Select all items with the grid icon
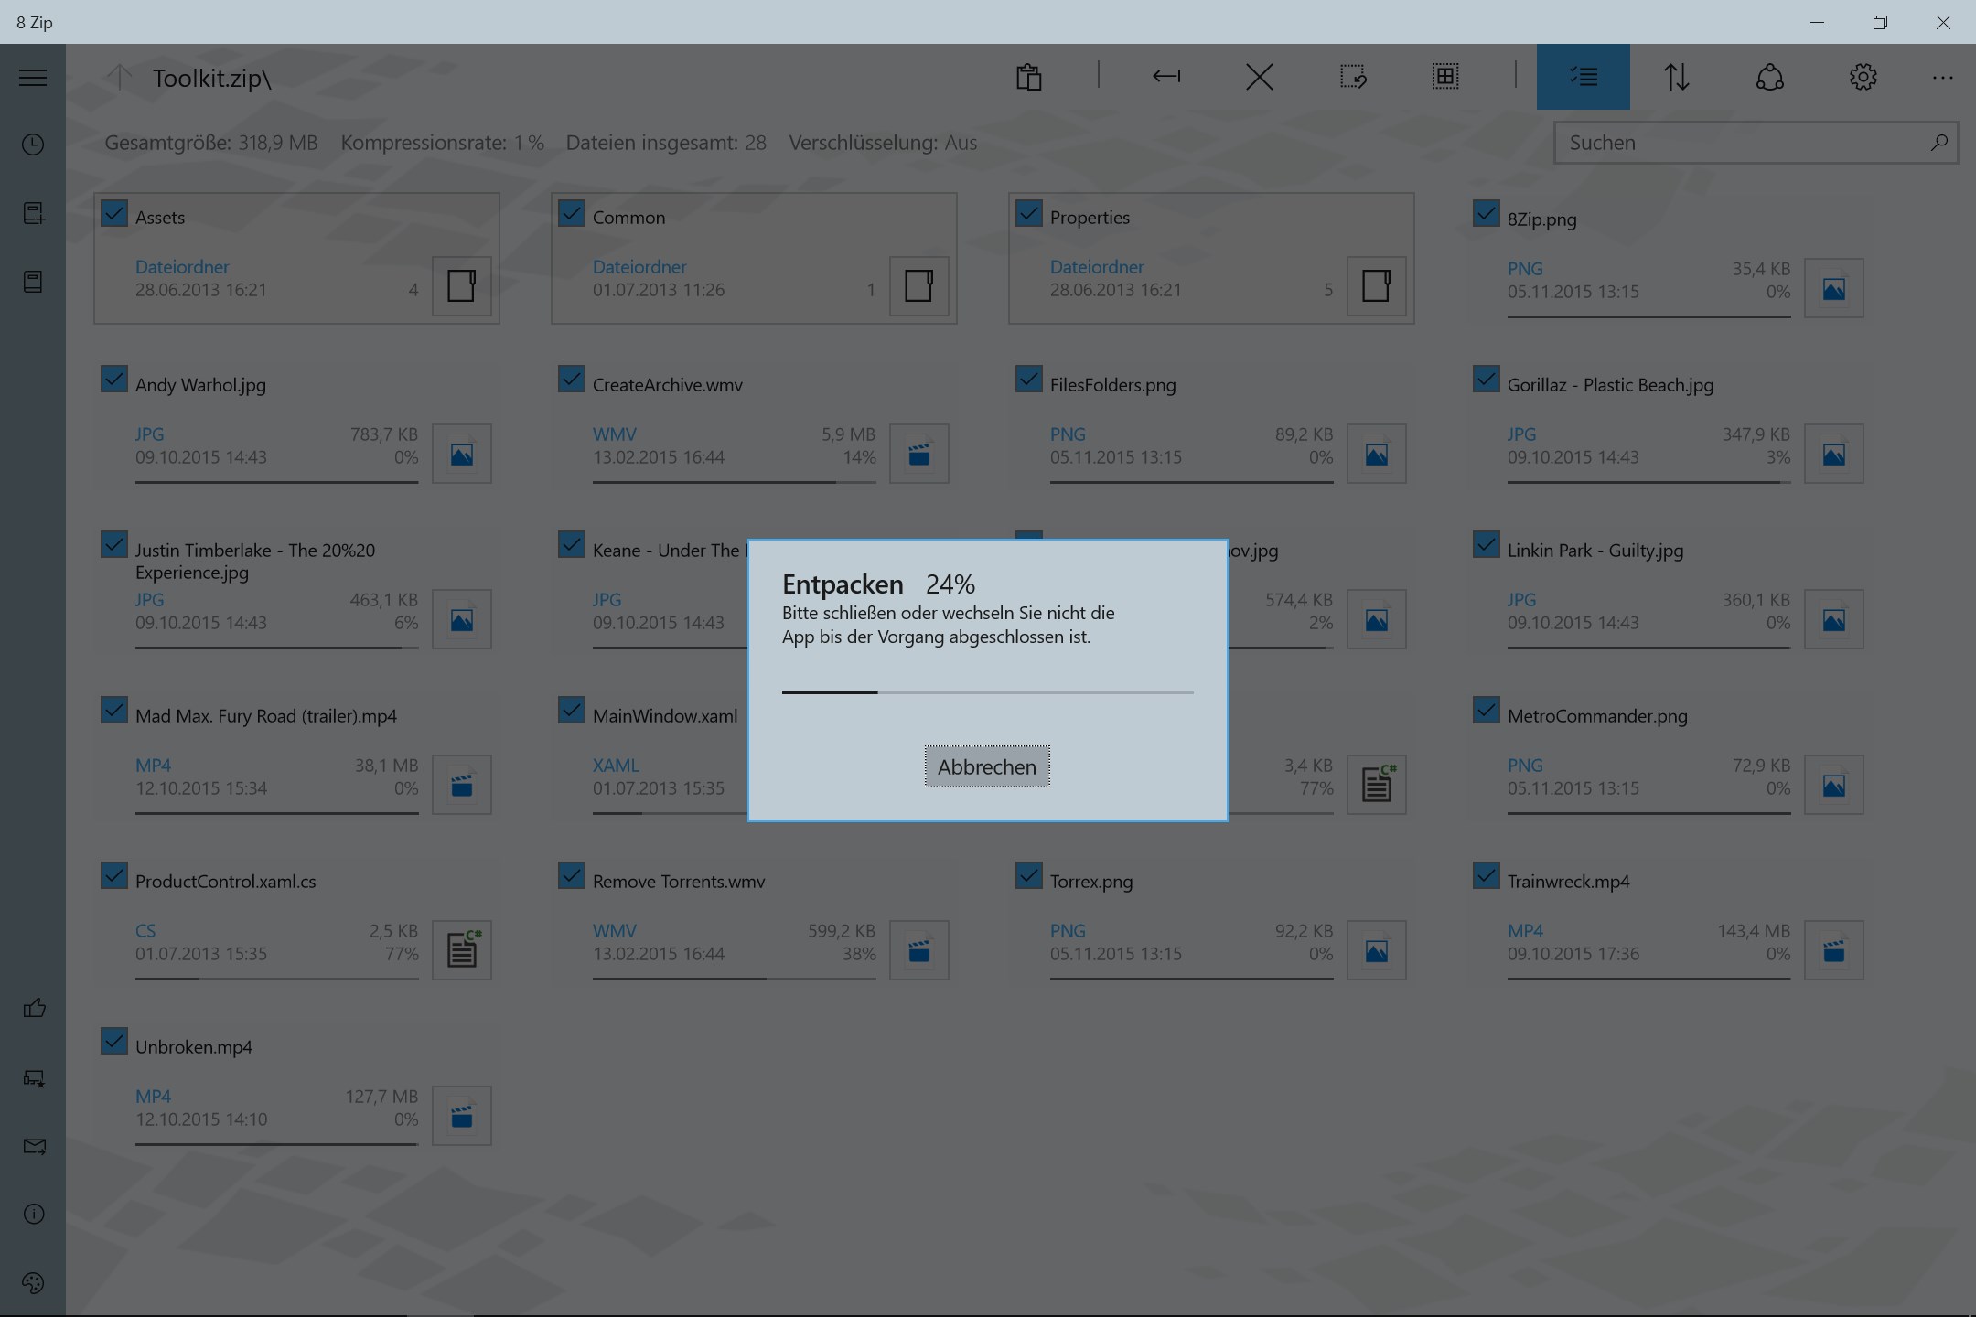Image resolution: width=1976 pixels, height=1317 pixels. click(x=1444, y=77)
